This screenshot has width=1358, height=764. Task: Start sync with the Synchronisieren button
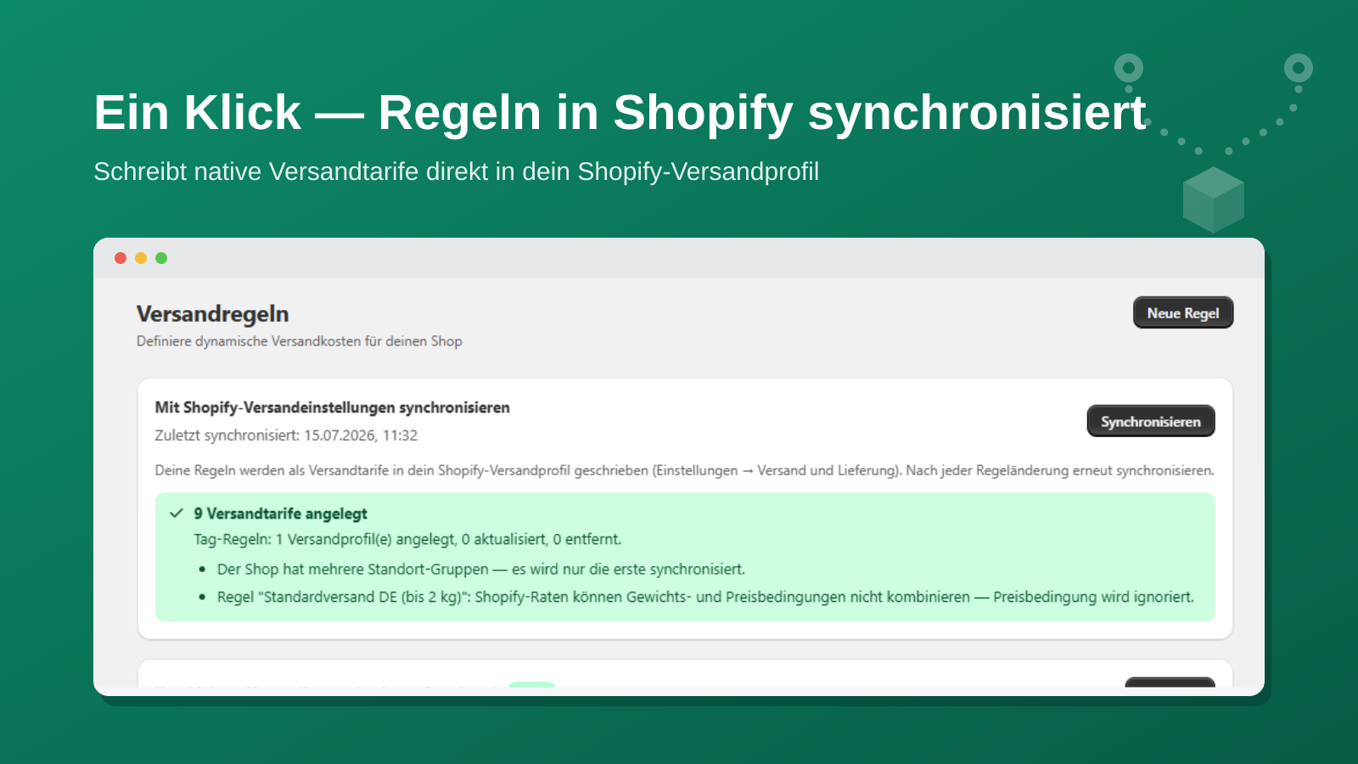click(x=1151, y=421)
